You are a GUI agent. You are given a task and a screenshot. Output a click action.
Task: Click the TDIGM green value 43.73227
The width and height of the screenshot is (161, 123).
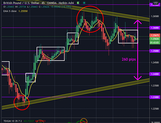(29, 121)
